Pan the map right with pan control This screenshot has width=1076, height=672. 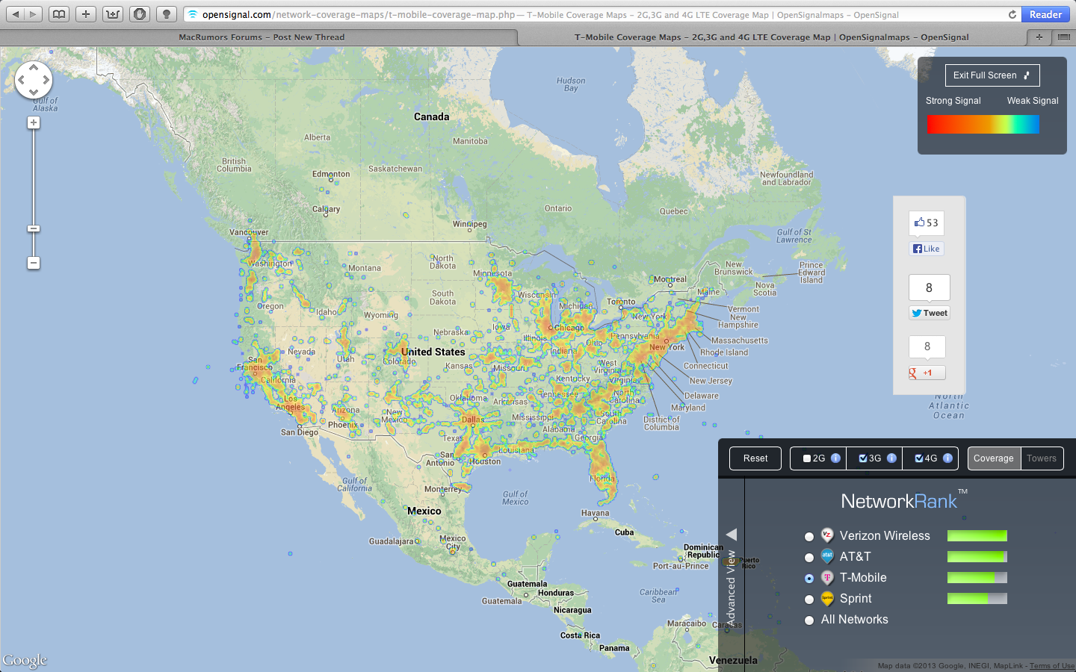click(46, 80)
